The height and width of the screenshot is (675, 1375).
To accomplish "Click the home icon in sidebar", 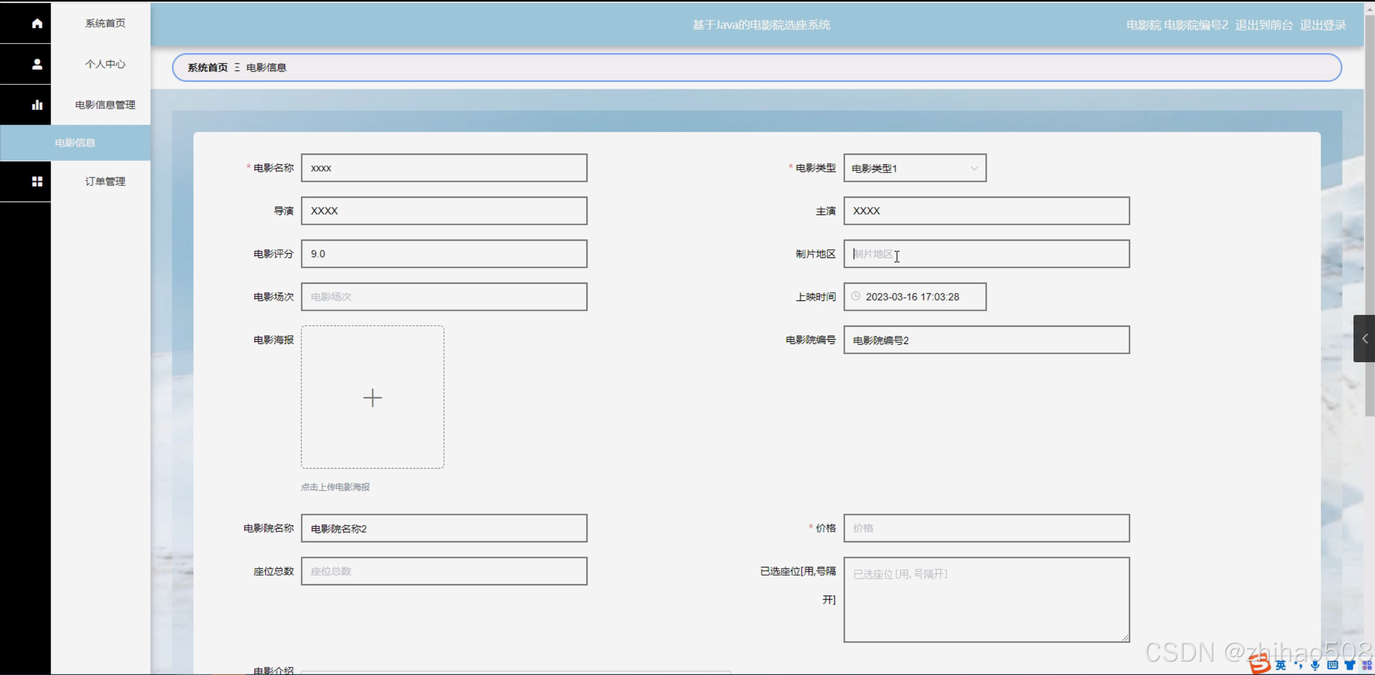I will click(37, 23).
